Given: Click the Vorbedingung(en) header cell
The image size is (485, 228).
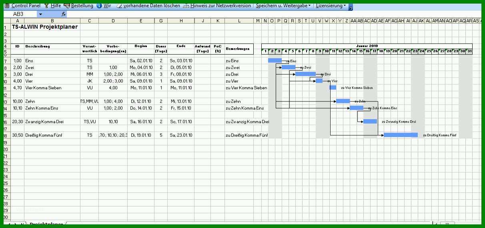Looking at the screenshot, I should [113, 48].
